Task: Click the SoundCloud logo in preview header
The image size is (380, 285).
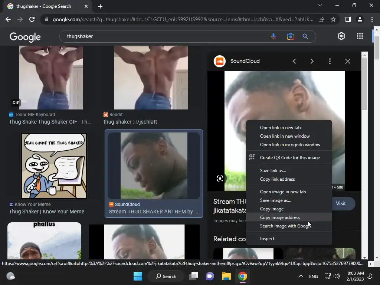Action: point(220,61)
